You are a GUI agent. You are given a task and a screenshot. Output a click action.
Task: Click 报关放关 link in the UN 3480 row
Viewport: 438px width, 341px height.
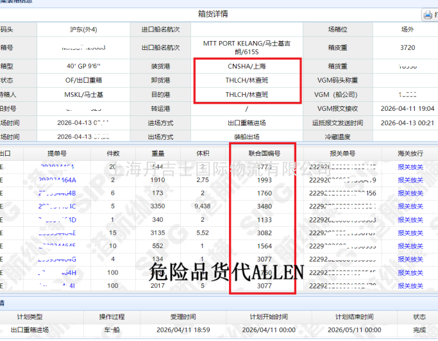coord(410,206)
